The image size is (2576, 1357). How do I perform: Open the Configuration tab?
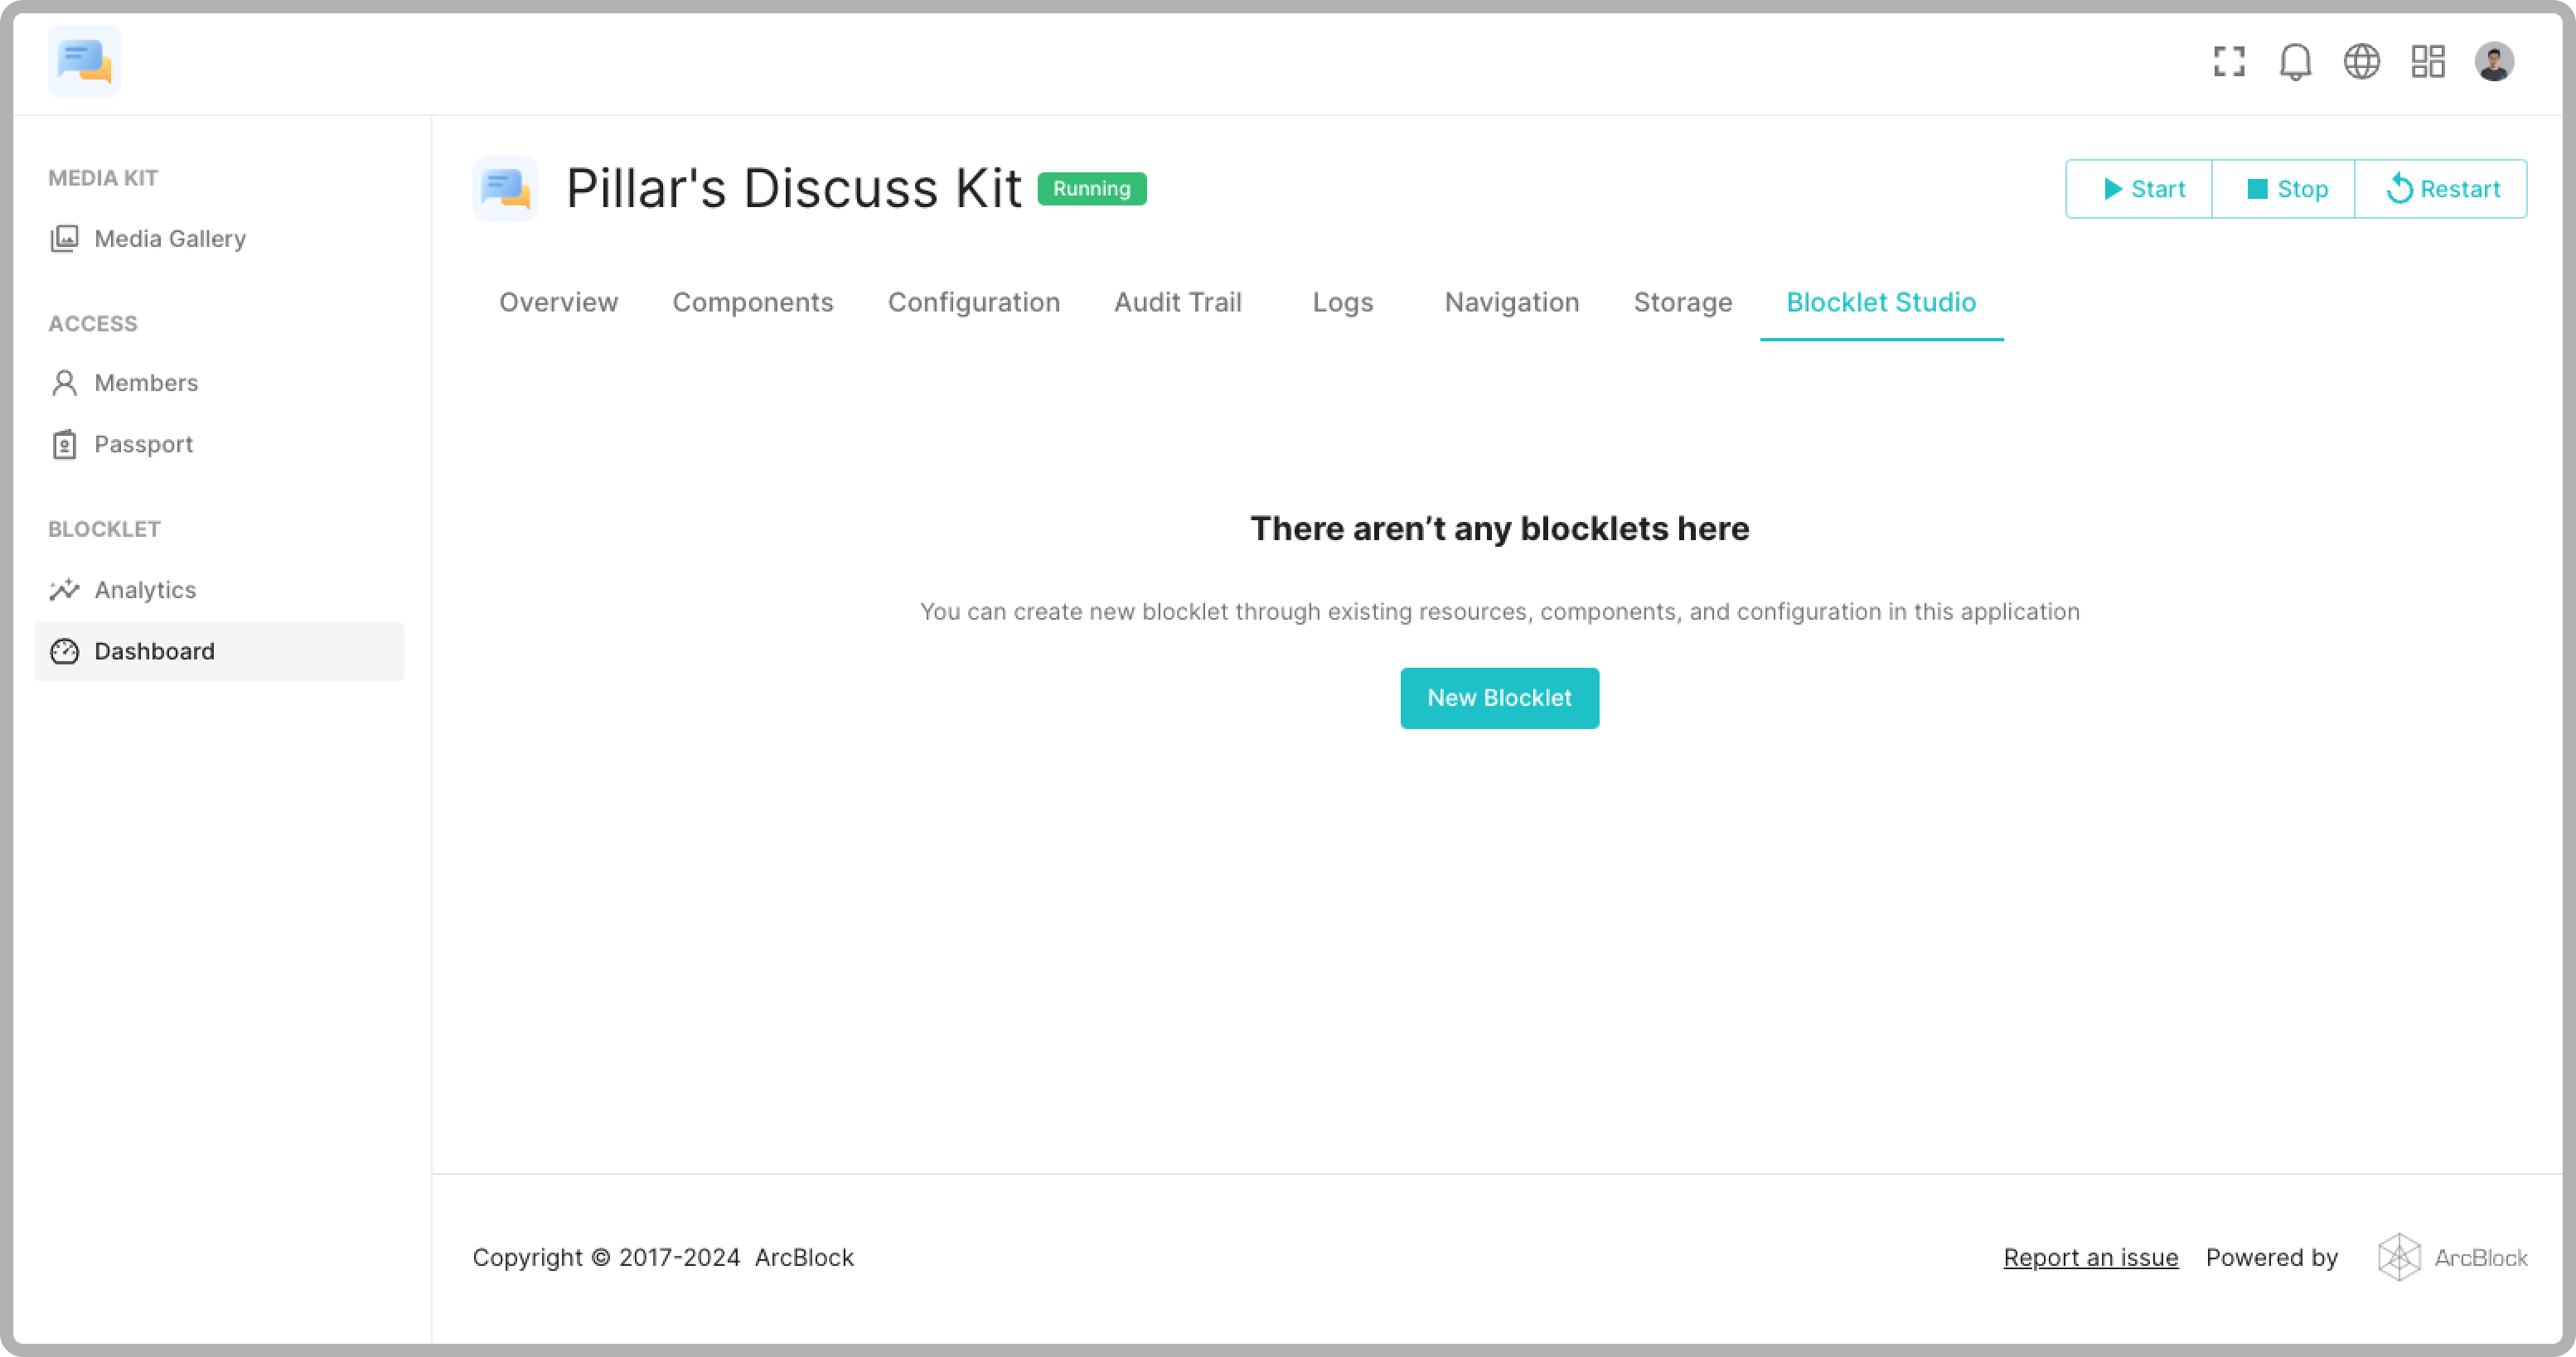point(973,302)
